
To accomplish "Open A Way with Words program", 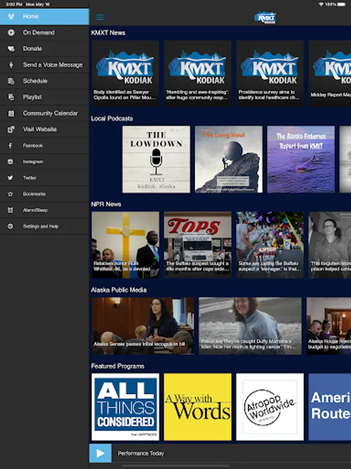I will 198,407.
